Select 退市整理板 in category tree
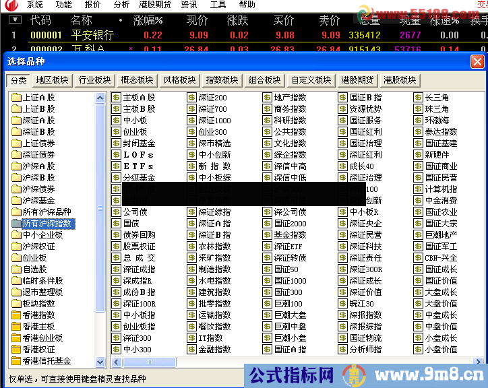The image size is (488, 388). point(42,292)
